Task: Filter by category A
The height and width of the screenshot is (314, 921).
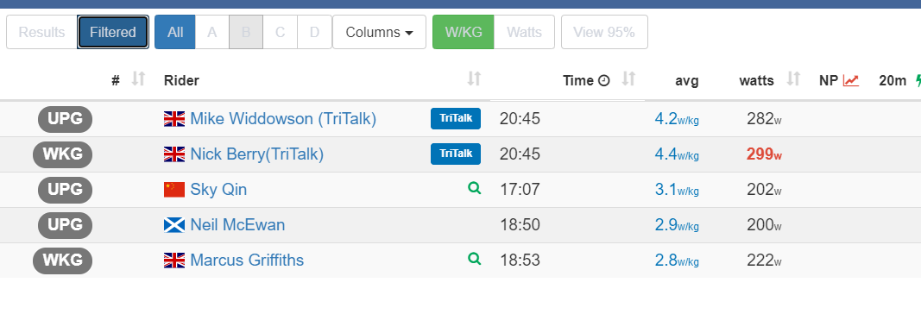Action: click(212, 32)
